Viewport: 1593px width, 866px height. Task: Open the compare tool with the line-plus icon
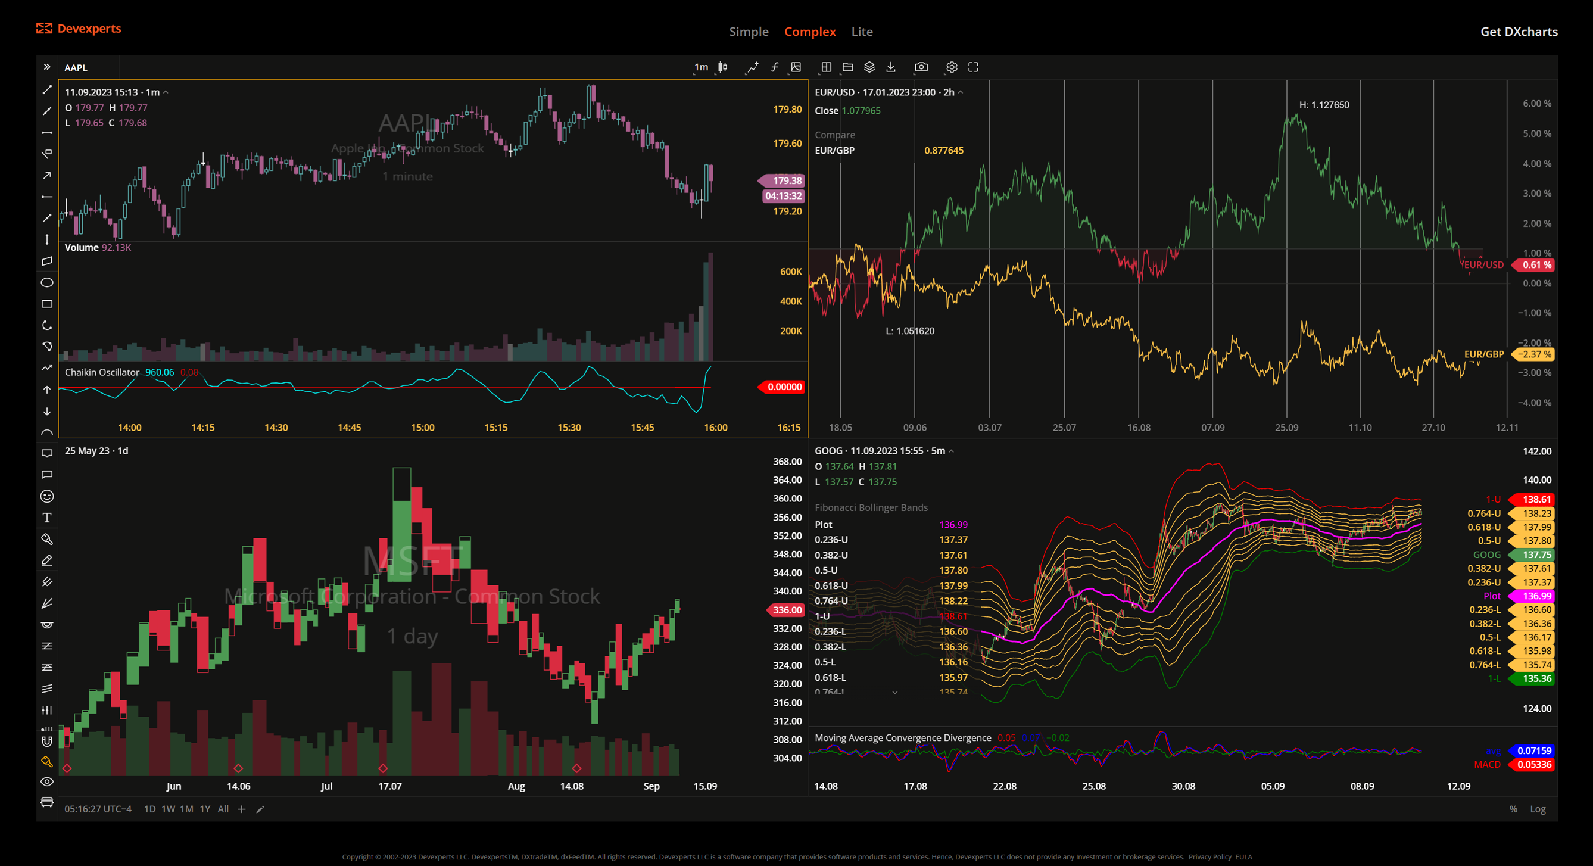(x=753, y=67)
